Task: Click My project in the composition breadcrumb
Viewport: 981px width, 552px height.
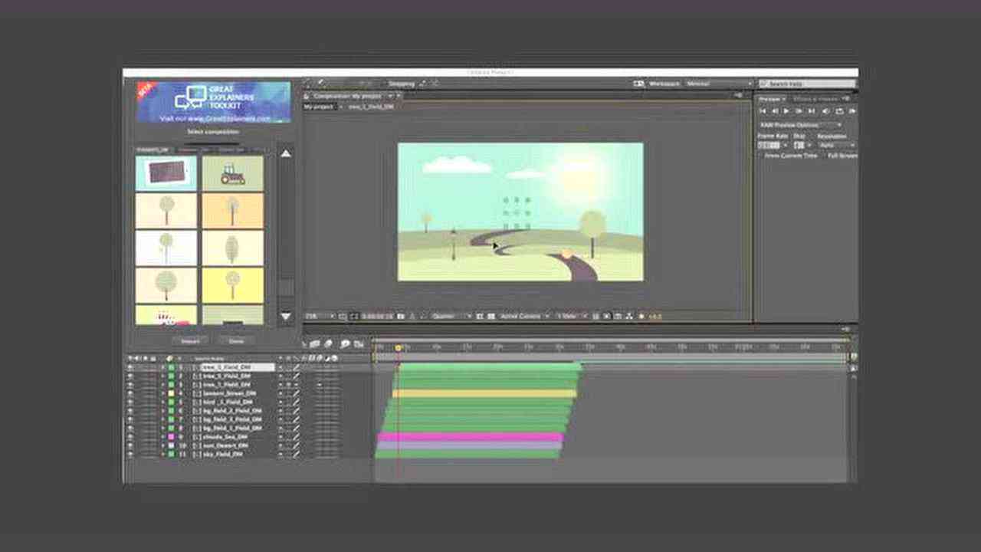Action: click(319, 107)
